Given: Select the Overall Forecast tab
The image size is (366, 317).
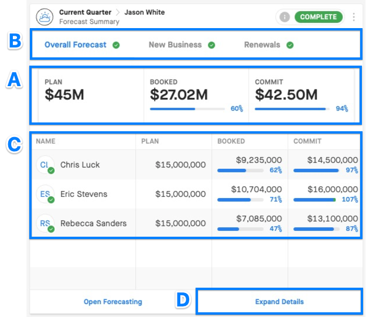Looking at the screenshot, I should [x=76, y=45].
